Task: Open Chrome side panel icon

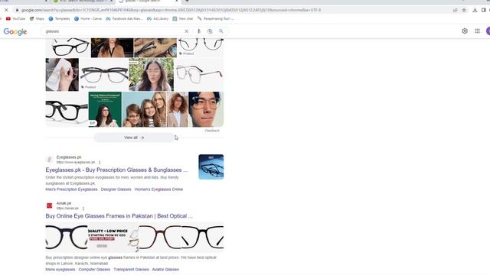Action: click(483, 10)
